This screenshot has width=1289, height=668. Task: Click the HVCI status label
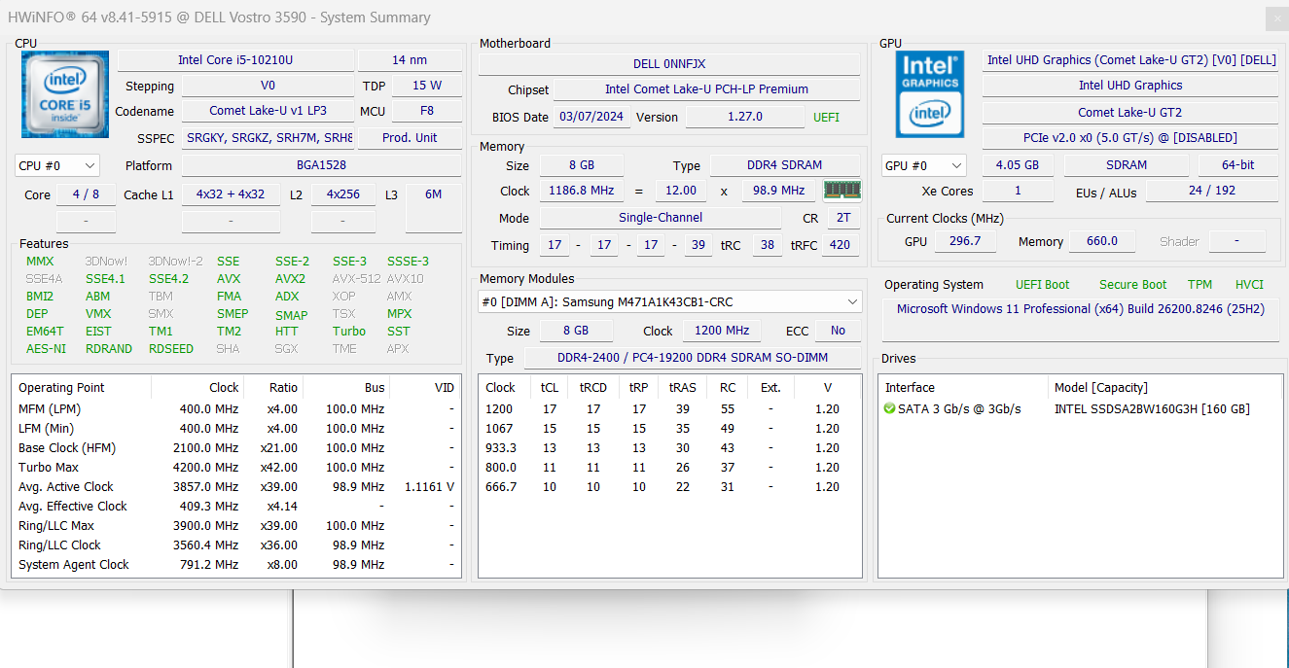(1249, 285)
